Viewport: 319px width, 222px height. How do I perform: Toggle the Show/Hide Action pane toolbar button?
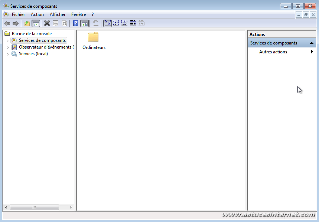[84, 23]
